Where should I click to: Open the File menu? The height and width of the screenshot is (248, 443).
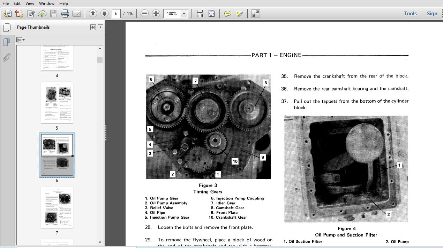[6, 3]
